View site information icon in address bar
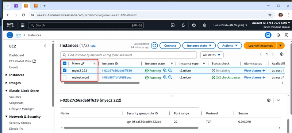Viewport: 292px width, 133px height. [33, 15]
